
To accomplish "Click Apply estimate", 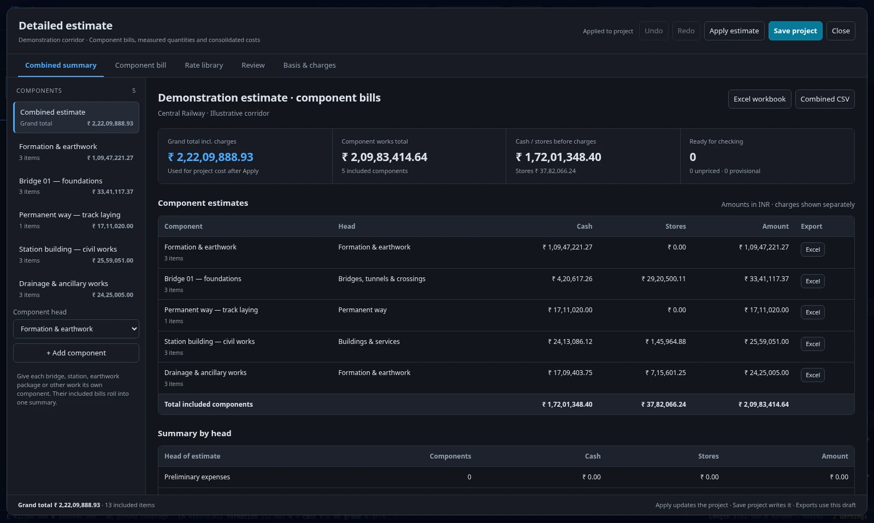I will (x=734, y=31).
